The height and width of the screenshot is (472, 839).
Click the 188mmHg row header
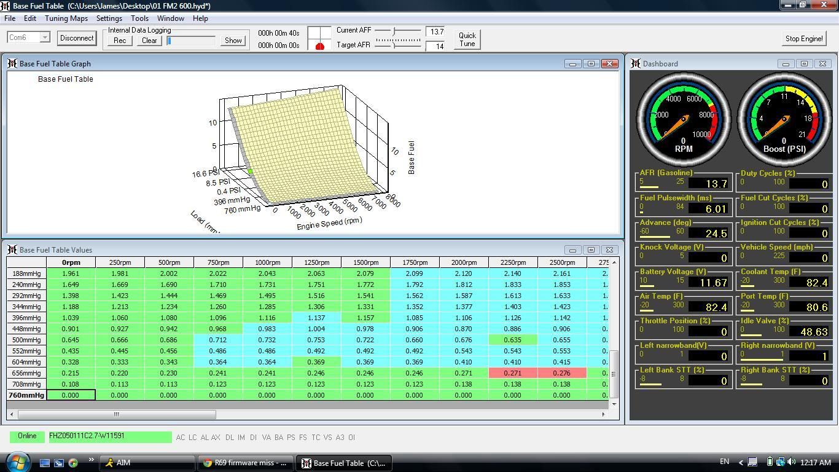tap(26, 273)
